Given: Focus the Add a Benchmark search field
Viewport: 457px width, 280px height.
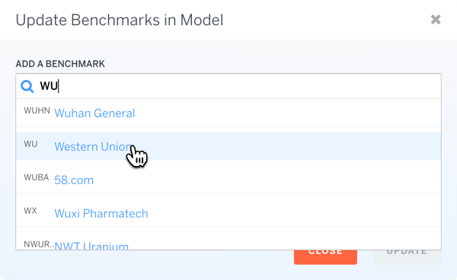Looking at the screenshot, I should coord(228,86).
